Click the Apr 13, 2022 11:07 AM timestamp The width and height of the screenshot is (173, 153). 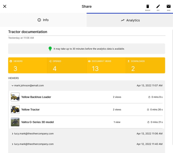click(x=150, y=86)
